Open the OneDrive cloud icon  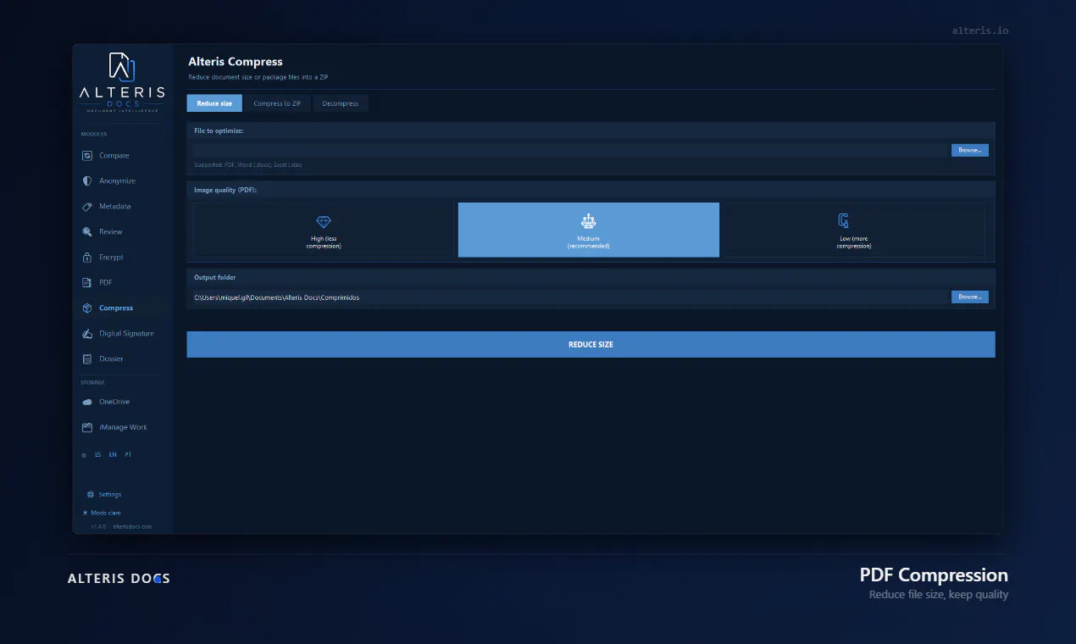(x=87, y=402)
